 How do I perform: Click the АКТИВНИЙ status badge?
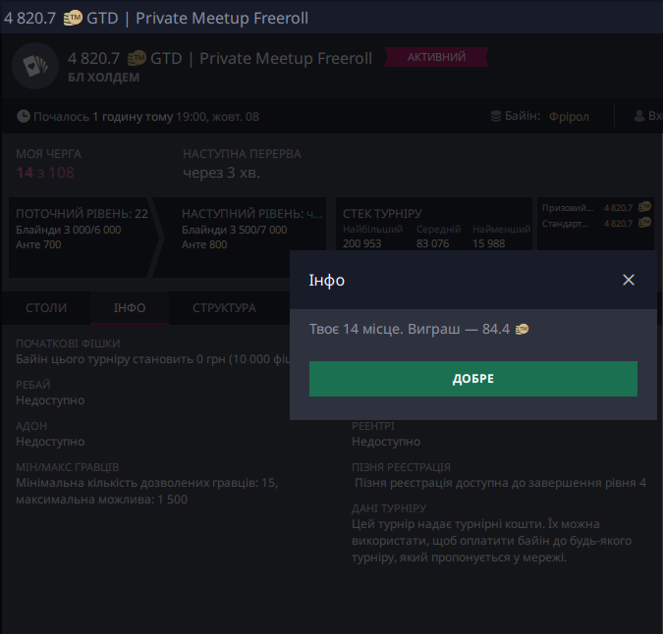[437, 58]
